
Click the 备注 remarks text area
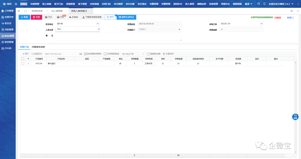pyautogui.click(x=118, y=37)
